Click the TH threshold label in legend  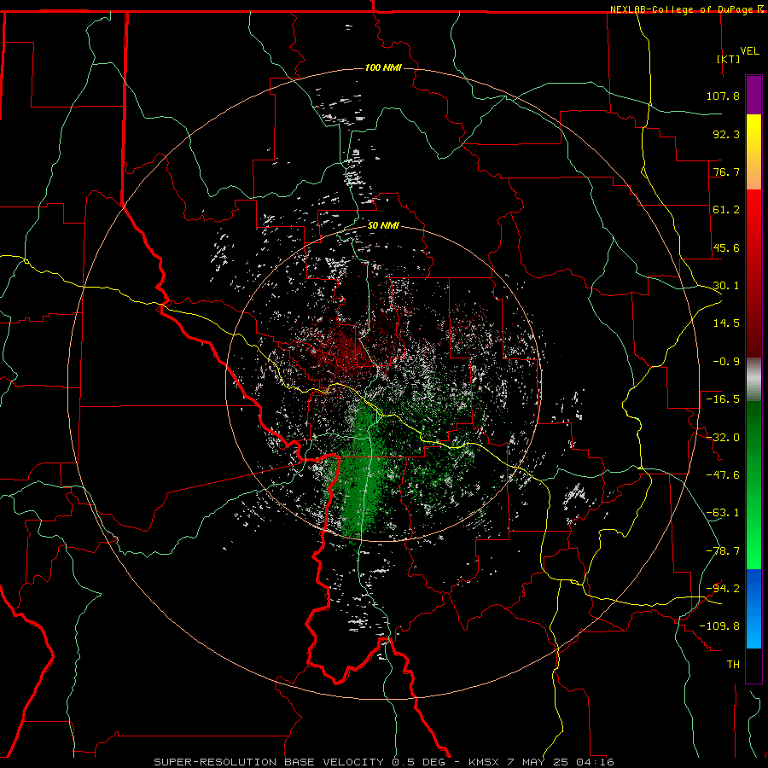pos(733,665)
